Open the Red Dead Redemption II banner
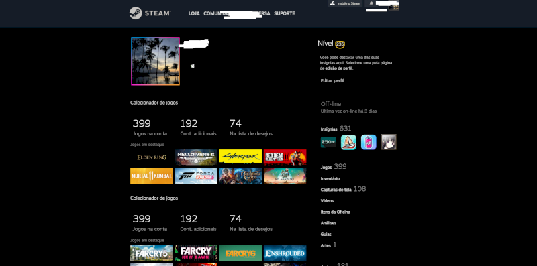Screen dimensions: 537x266 (285, 157)
